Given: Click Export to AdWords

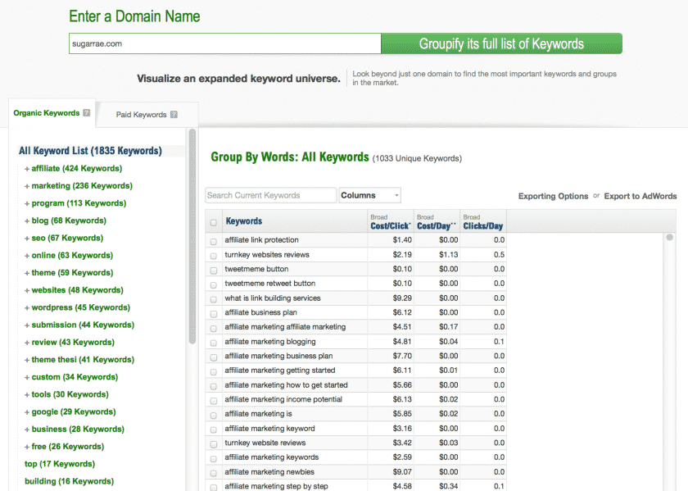Looking at the screenshot, I should pyautogui.click(x=640, y=196).
